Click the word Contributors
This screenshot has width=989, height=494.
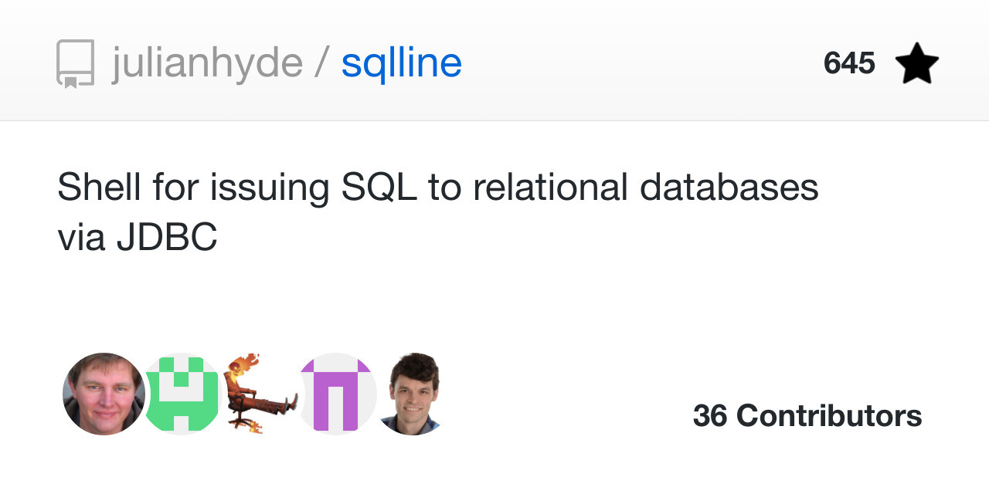point(829,416)
